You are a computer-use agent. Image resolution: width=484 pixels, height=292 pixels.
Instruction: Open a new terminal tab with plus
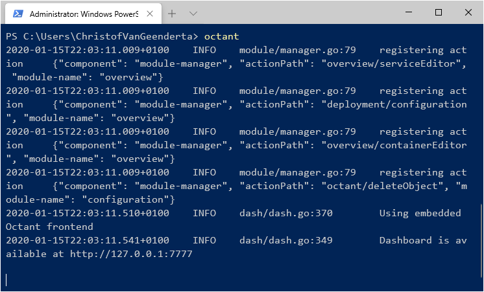pyautogui.click(x=172, y=14)
